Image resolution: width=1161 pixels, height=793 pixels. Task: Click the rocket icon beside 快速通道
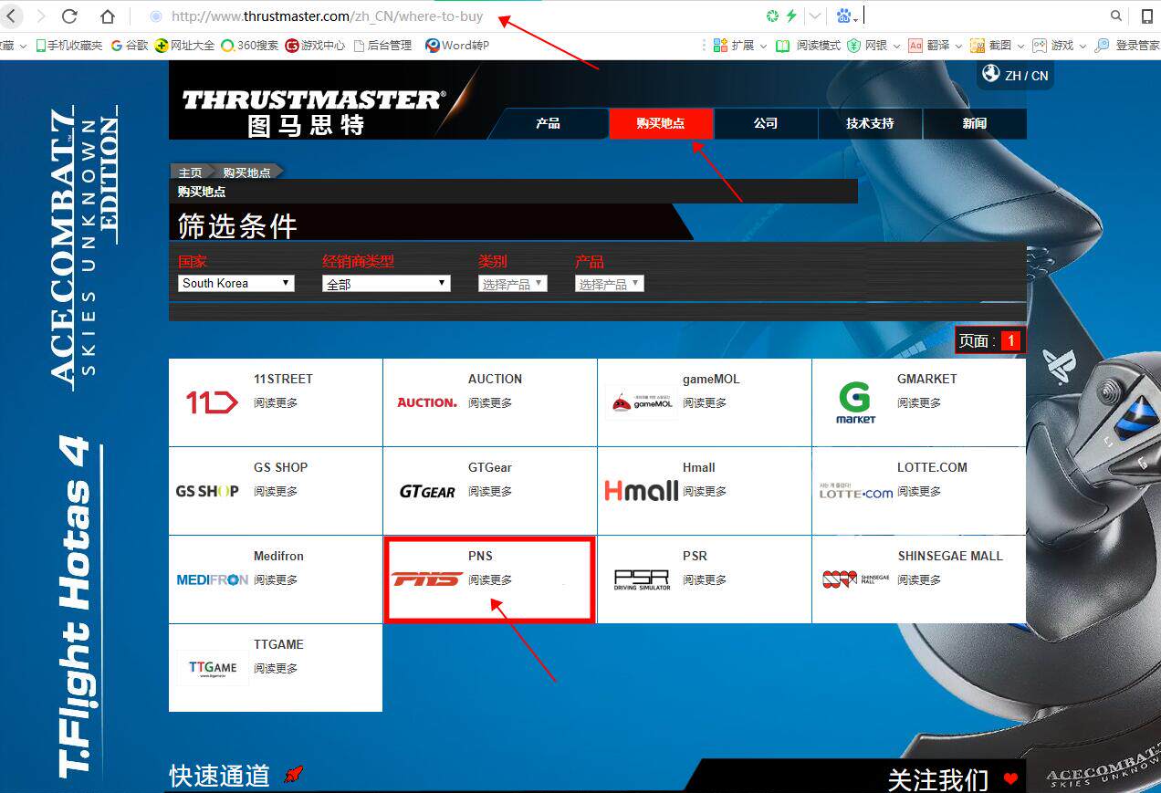(x=293, y=775)
